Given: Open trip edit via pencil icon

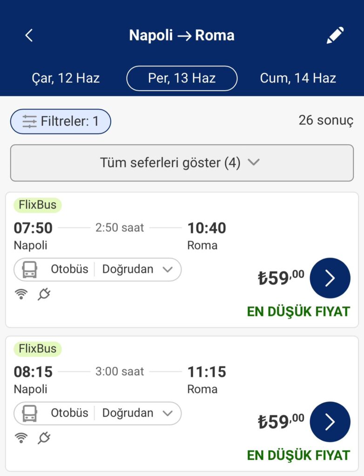Looking at the screenshot, I should [335, 35].
